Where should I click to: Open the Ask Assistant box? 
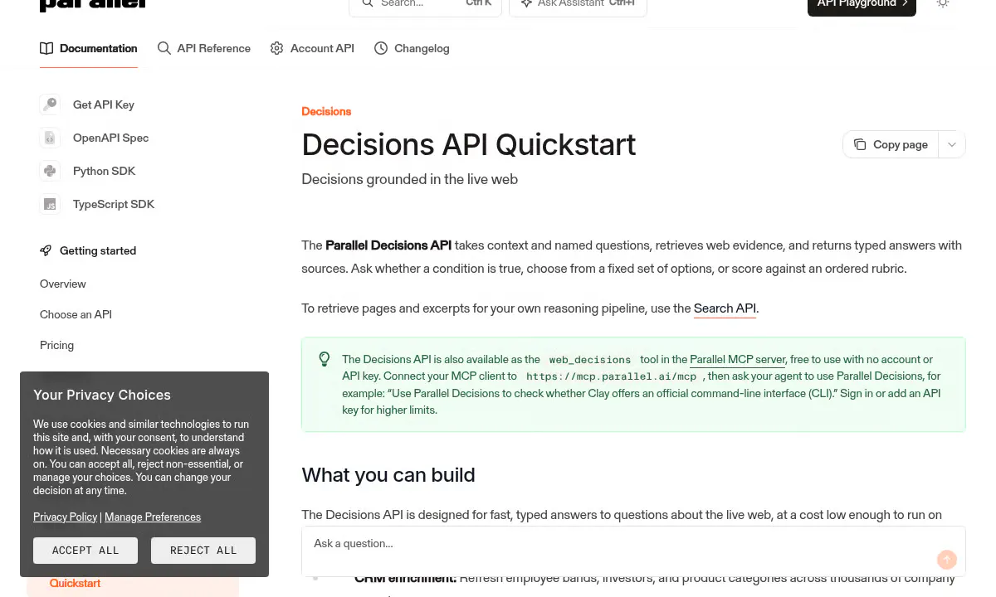click(x=578, y=5)
